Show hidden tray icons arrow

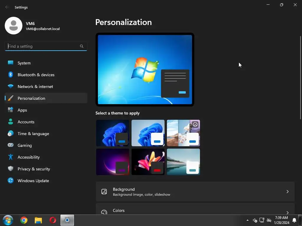247,220
